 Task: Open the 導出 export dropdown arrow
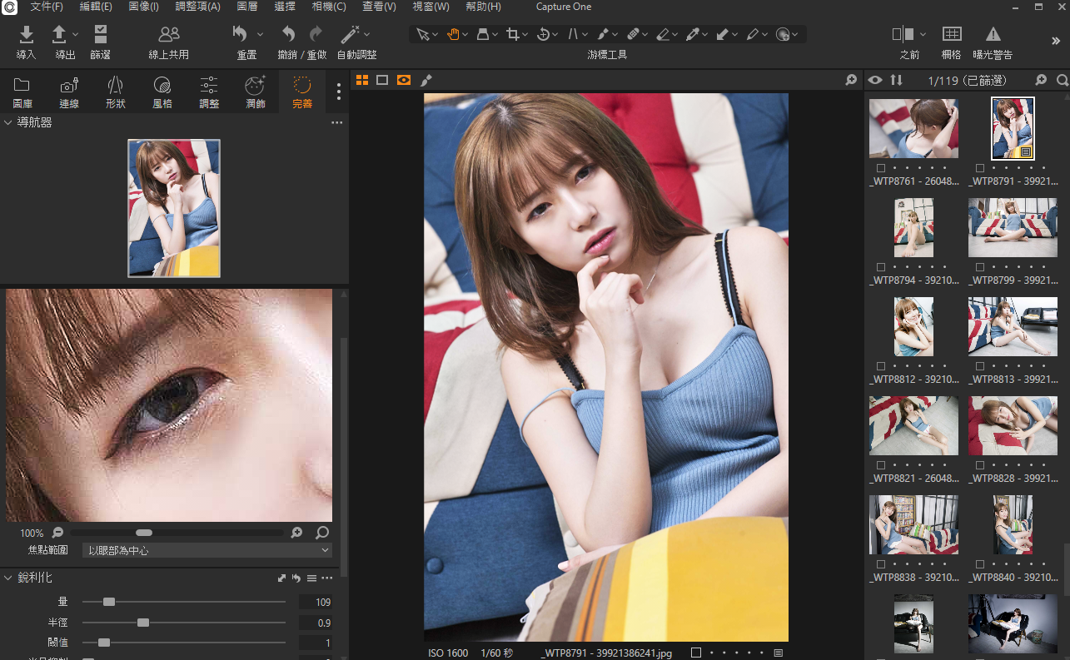point(76,34)
